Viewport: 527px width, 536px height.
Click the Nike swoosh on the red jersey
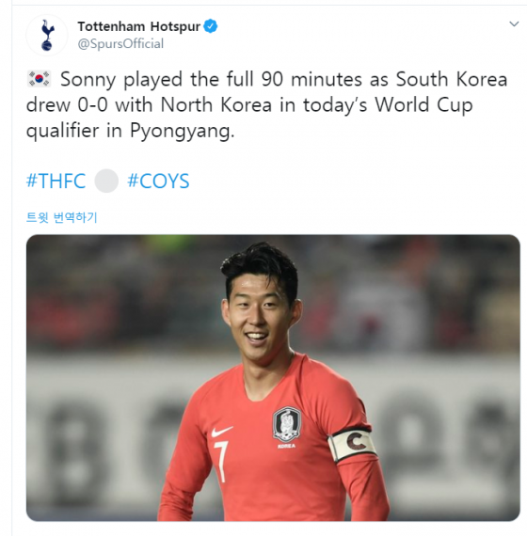(x=221, y=432)
